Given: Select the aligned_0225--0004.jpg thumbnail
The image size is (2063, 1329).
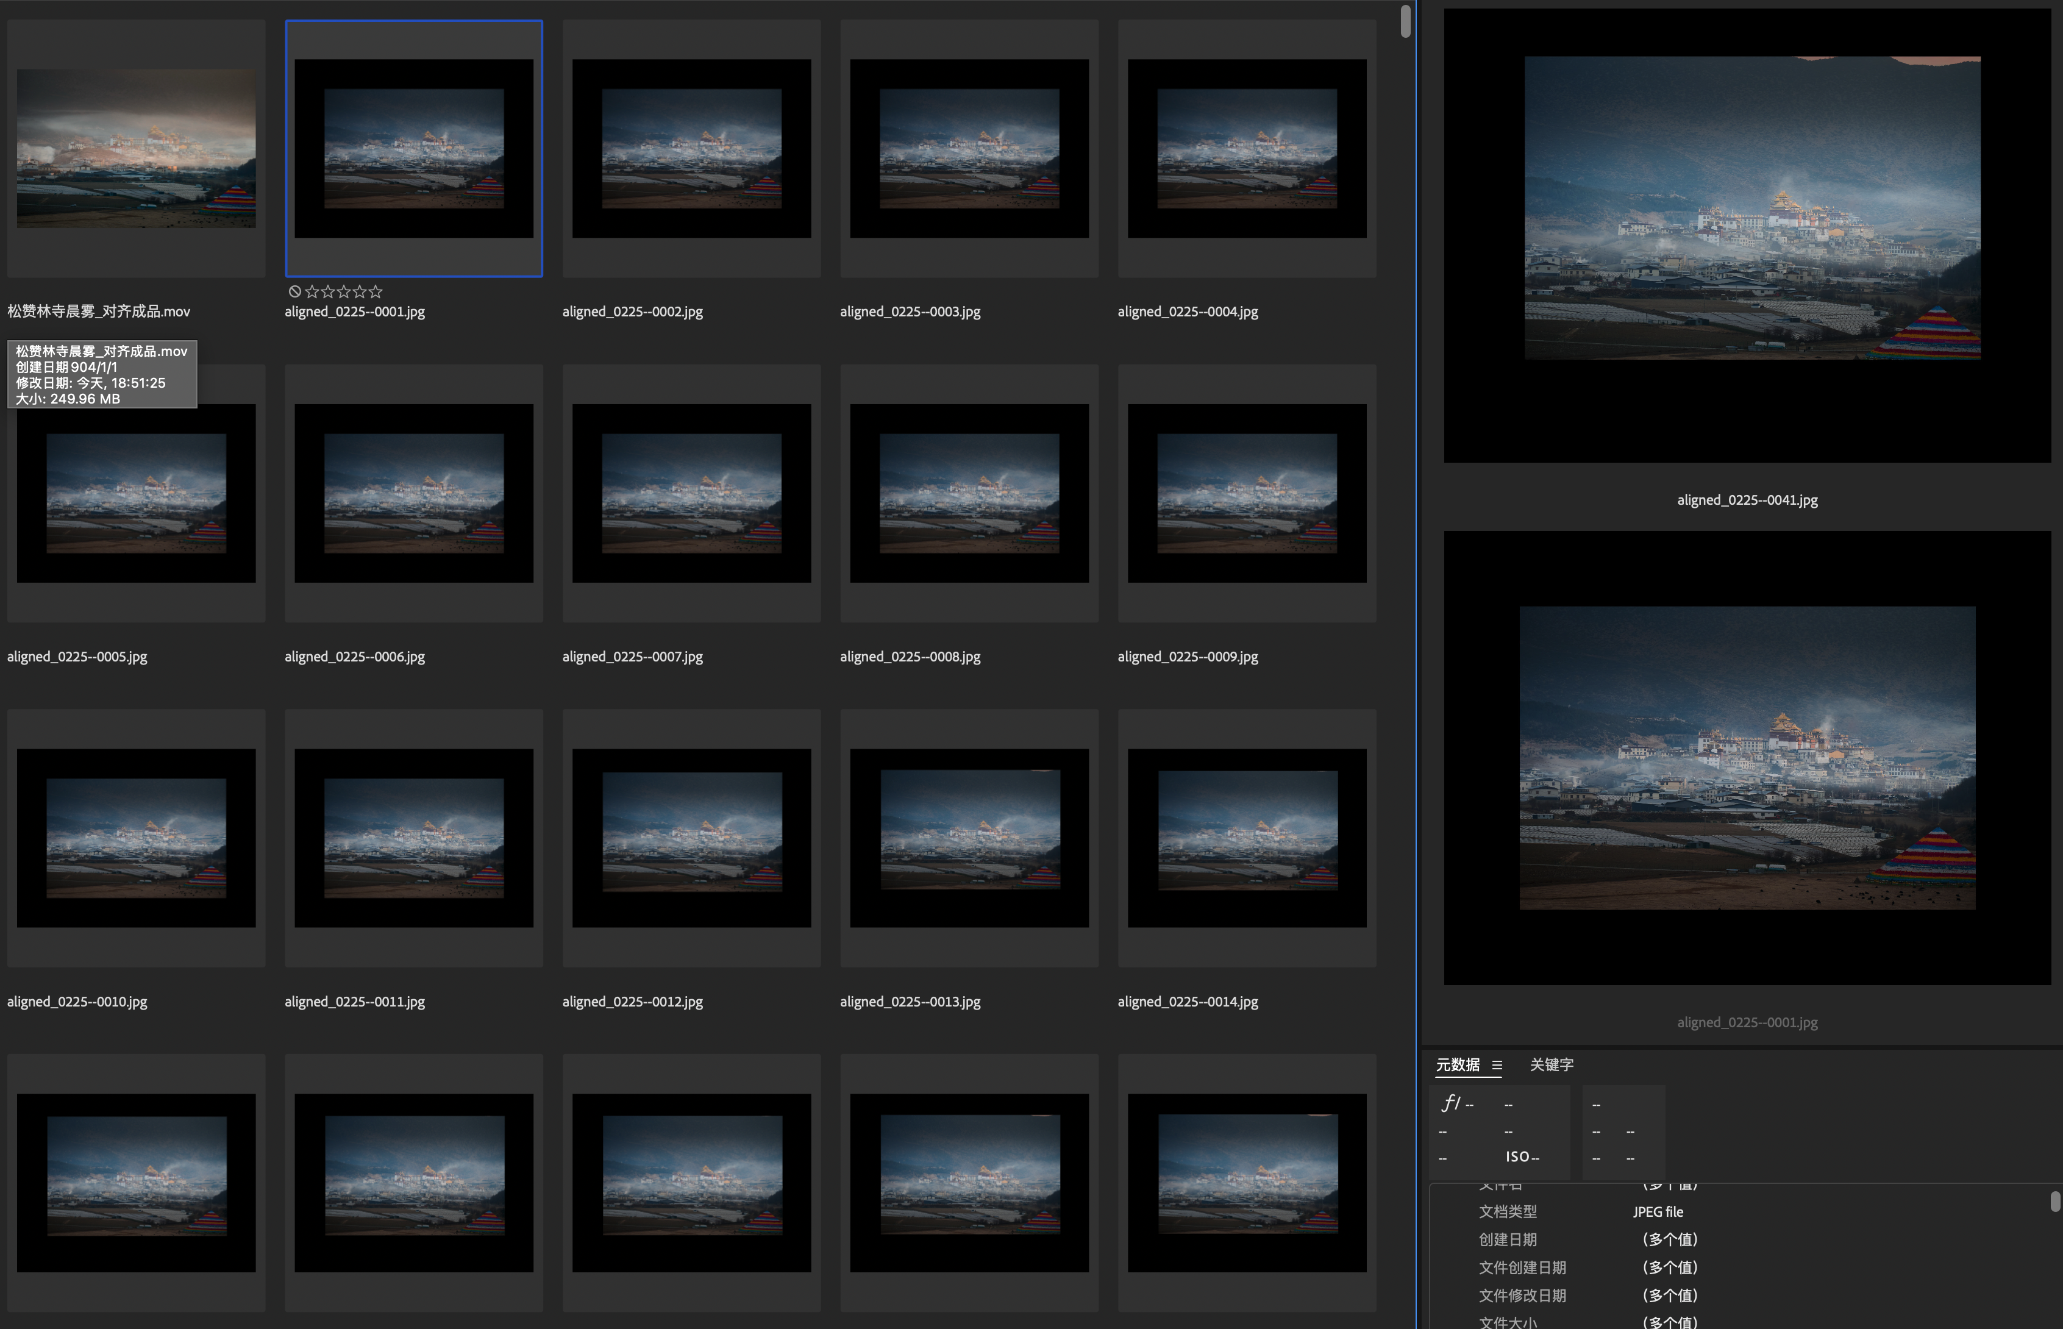Looking at the screenshot, I should click(1247, 148).
